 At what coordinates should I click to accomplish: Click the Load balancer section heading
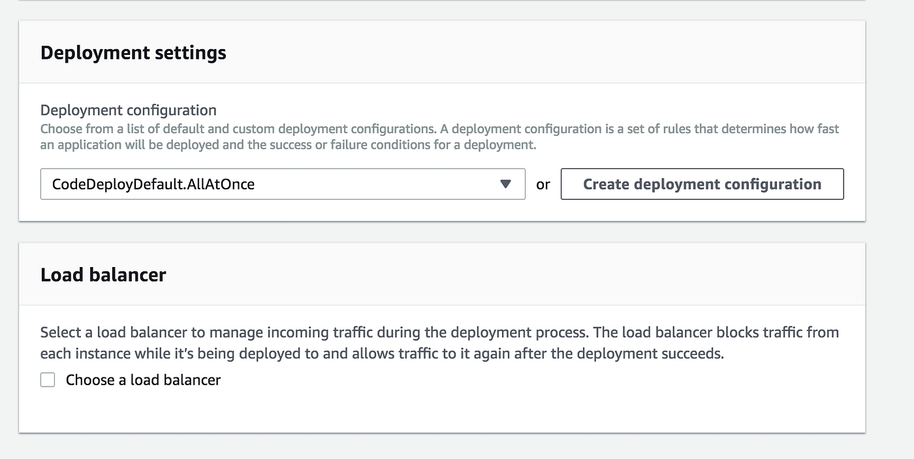coord(103,275)
